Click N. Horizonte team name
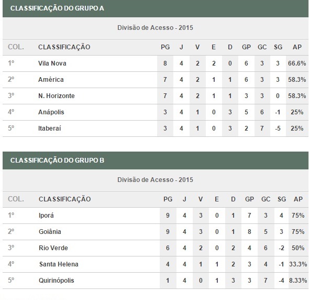The width and height of the screenshot is (309, 300). [57, 96]
